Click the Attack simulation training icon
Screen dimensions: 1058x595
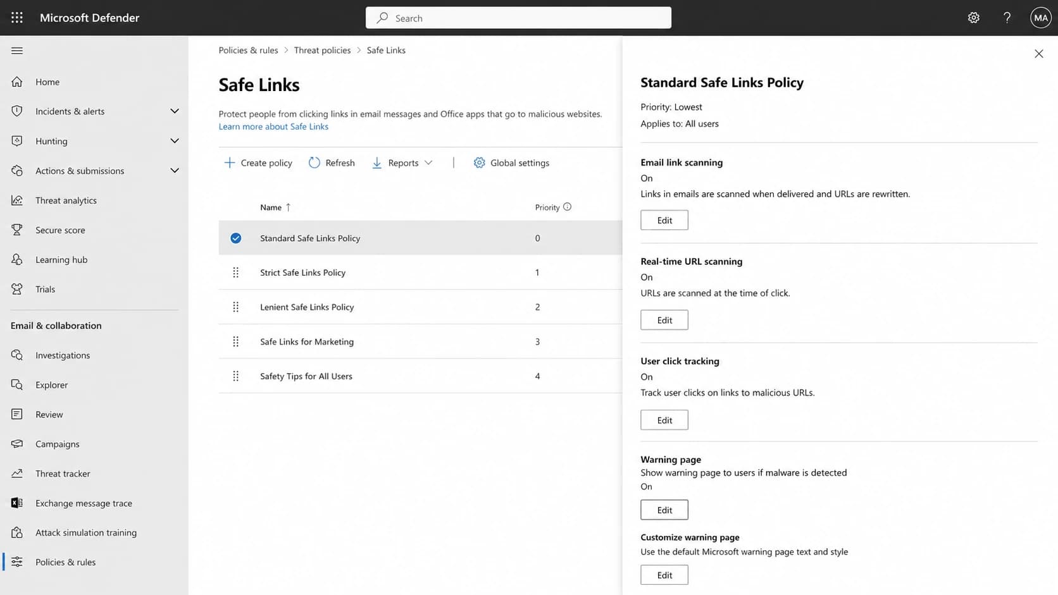[17, 532]
